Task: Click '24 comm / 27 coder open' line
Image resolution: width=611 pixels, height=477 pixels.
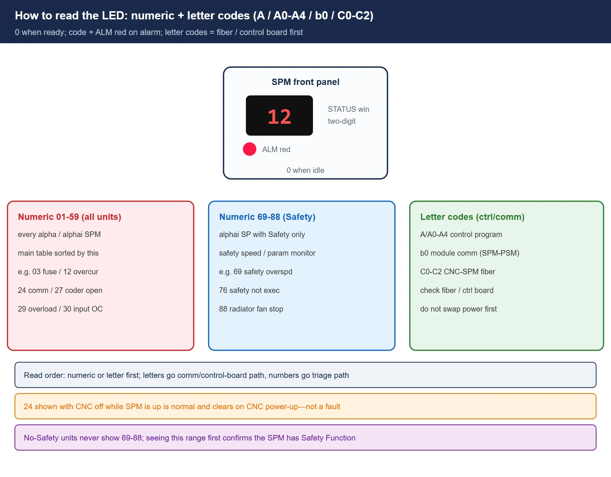Action: [60, 290]
